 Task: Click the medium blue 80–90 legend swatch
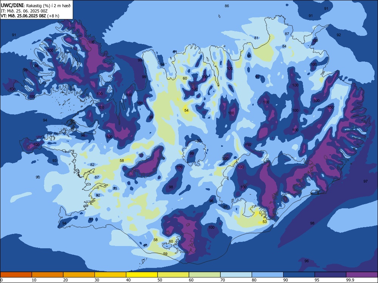coord(268,275)
